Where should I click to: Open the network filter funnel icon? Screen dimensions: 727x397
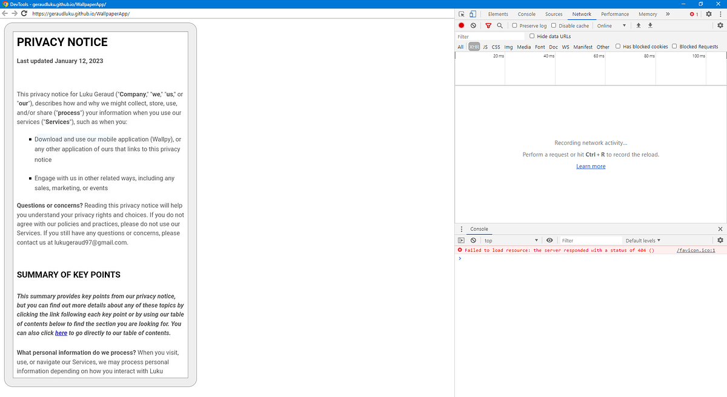(x=488, y=25)
